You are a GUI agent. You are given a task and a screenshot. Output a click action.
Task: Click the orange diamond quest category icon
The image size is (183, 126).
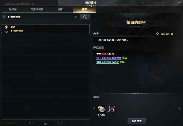[x=6, y=27]
